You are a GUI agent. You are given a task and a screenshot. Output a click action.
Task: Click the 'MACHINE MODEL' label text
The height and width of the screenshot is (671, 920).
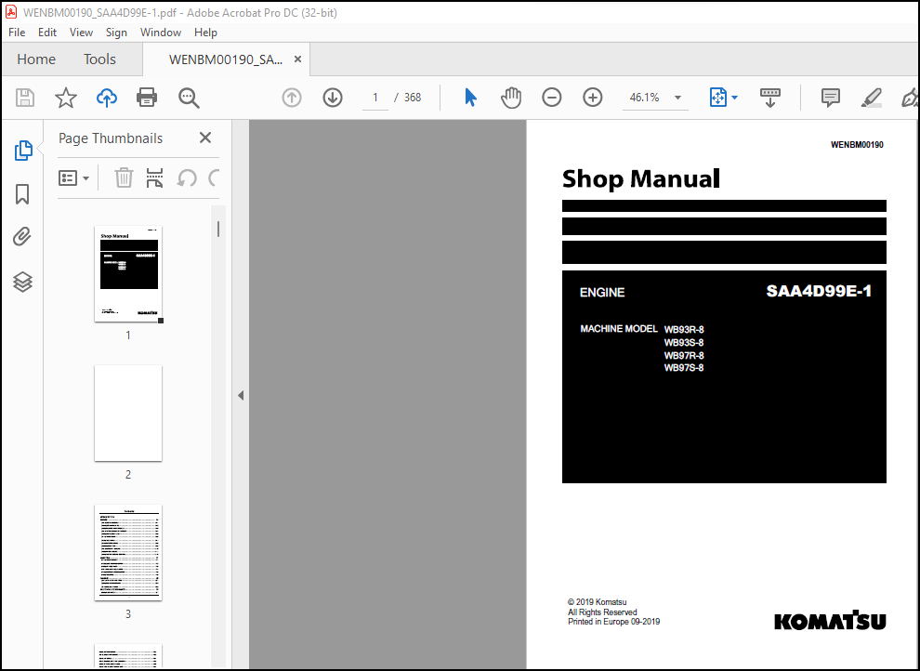(x=618, y=328)
